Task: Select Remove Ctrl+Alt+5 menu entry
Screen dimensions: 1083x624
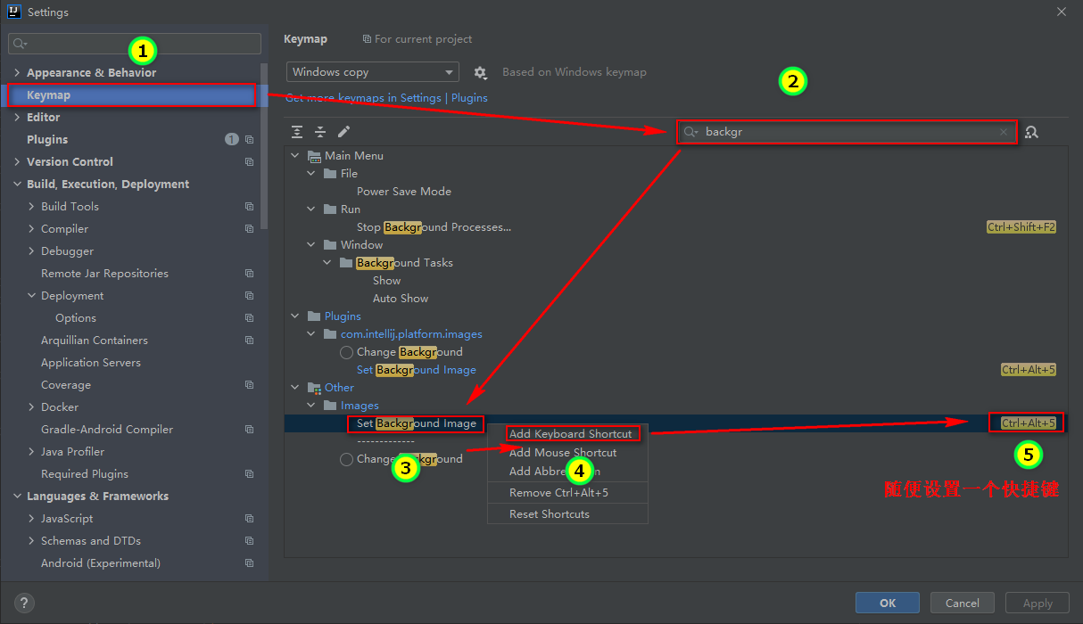Action: (567, 493)
